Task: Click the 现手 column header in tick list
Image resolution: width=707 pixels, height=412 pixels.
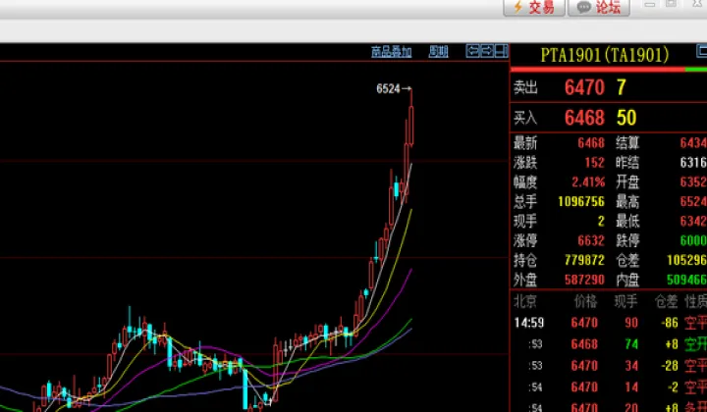Action: (625, 301)
